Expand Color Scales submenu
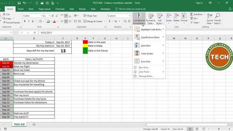 [x=149, y=53]
